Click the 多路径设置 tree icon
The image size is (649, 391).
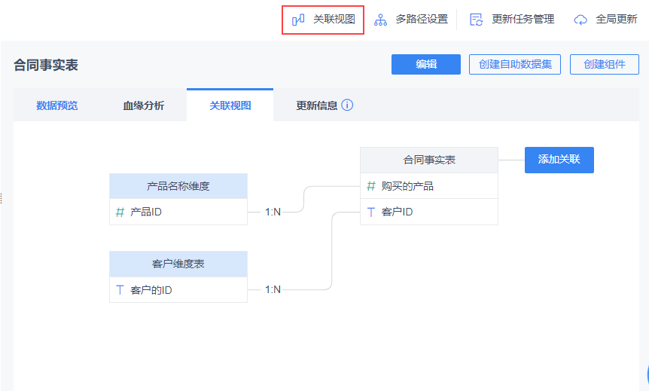pos(381,20)
